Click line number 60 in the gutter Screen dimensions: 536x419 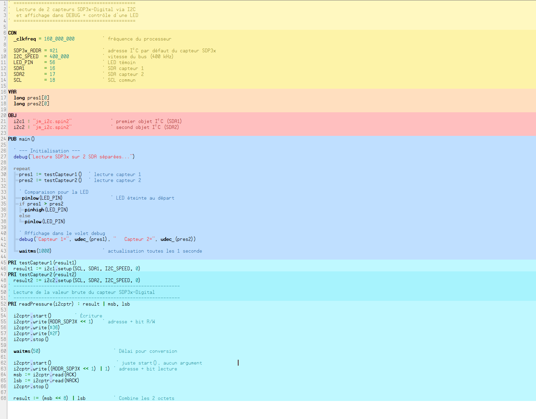point(3,351)
